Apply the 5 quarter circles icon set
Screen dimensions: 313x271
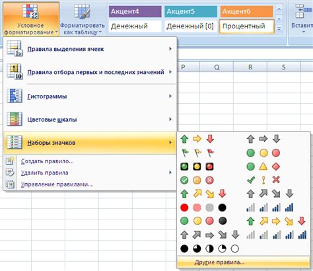pyautogui.click(x=210, y=249)
